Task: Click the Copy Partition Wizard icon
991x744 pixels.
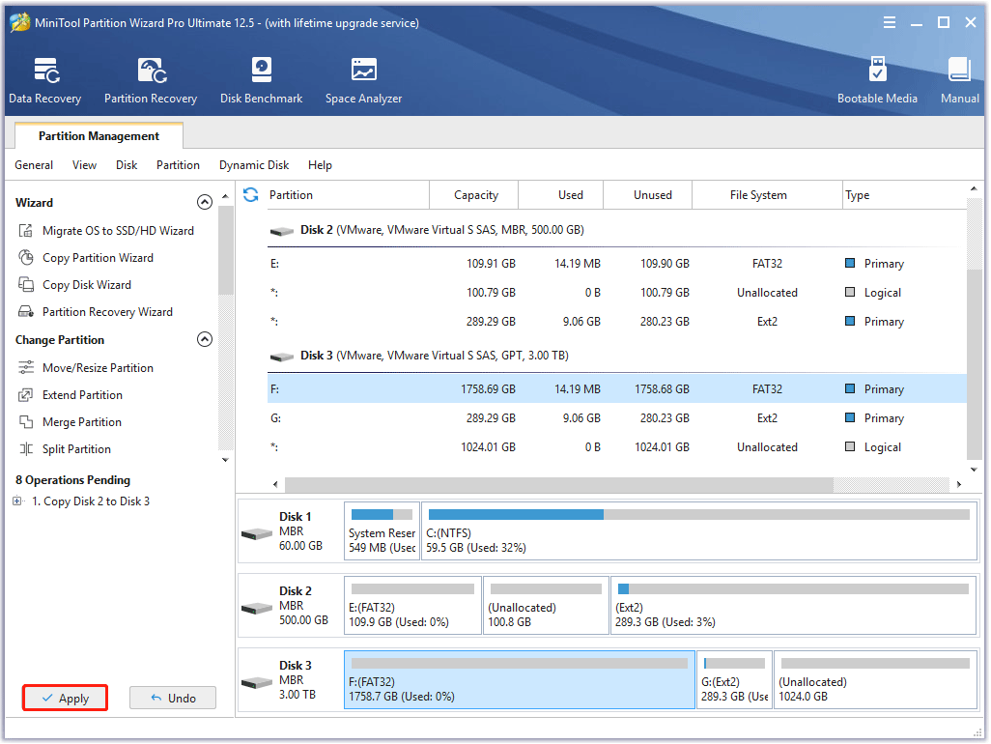Action: pyautogui.click(x=26, y=258)
